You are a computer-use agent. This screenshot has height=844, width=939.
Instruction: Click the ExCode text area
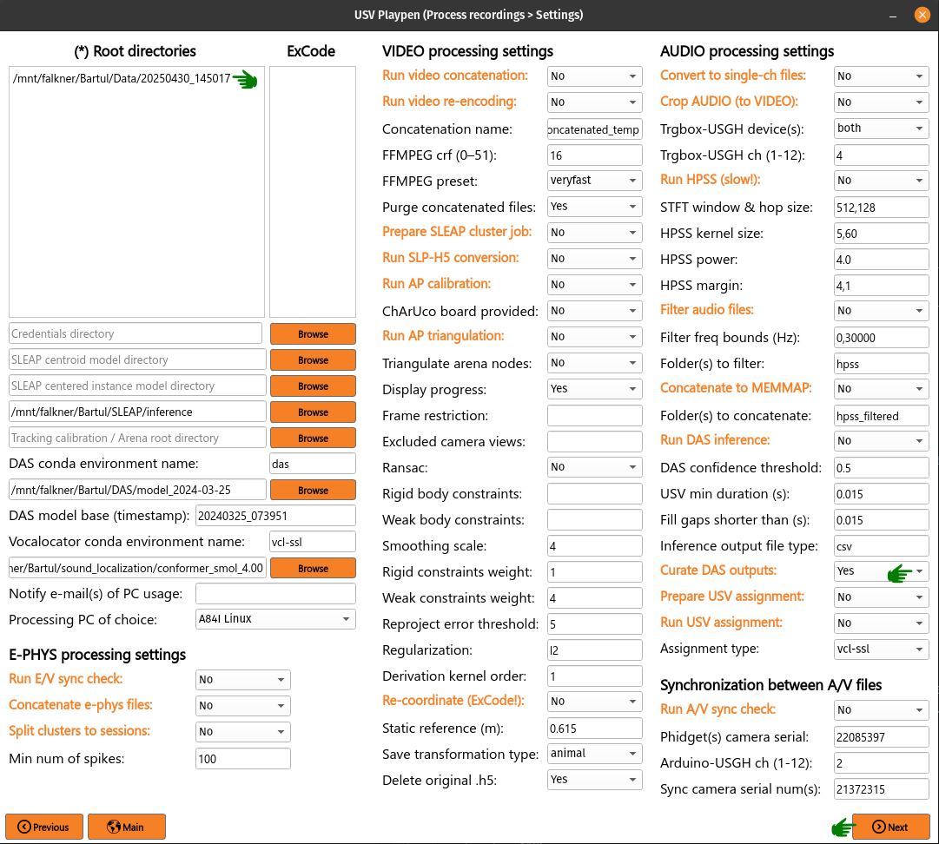tap(313, 192)
